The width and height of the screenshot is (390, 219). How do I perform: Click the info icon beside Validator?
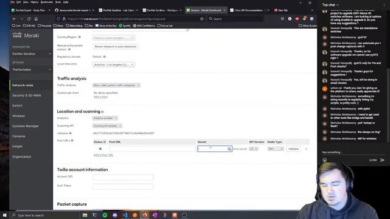pyautogui.click(x=71, y=133)
